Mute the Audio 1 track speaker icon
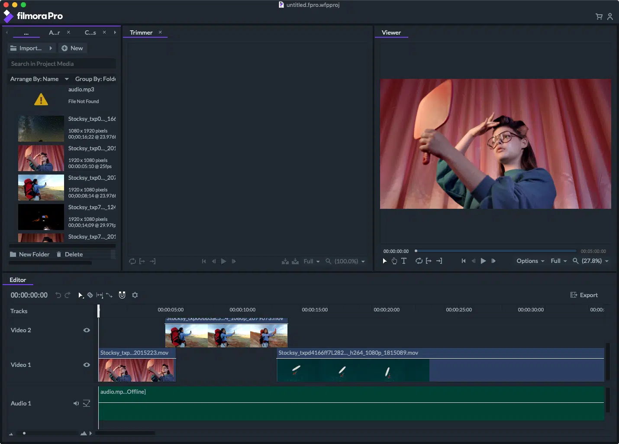 (76, 403)
